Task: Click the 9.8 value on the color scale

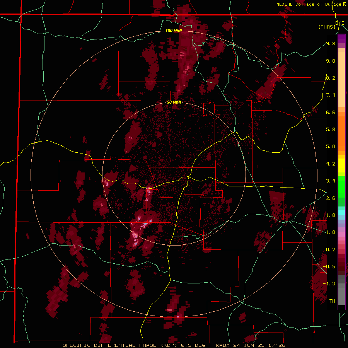Action: pos(331,44)
